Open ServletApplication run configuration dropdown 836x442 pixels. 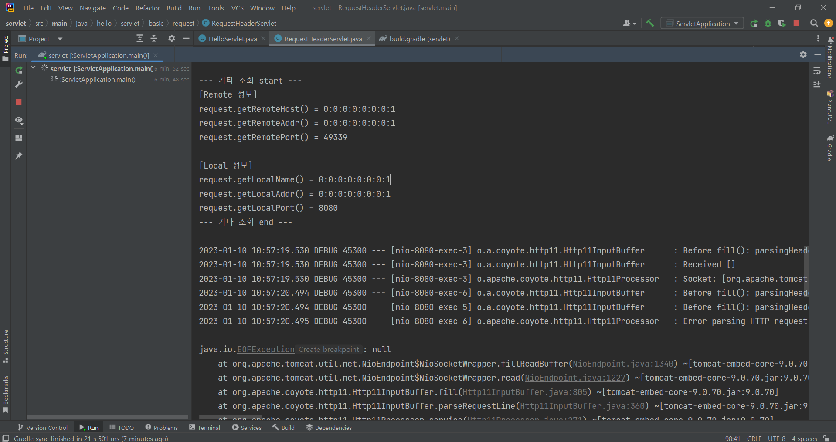(x=702, y=24)
